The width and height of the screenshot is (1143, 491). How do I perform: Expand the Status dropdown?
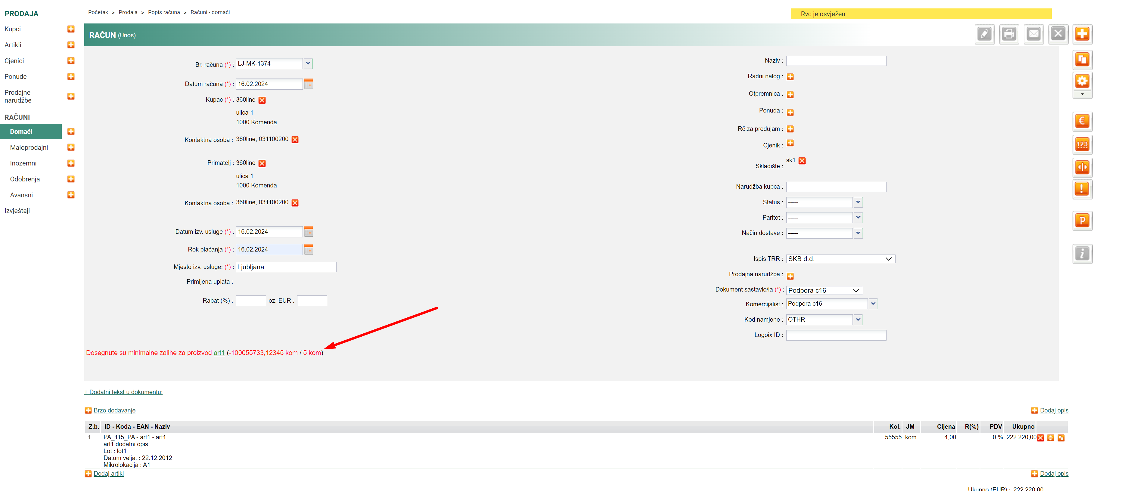click(858, 202)
